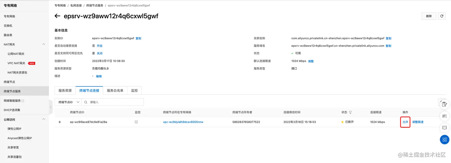
Task: Click endpoint ID ep-wz9i9ace87dc9e81a28a
Action: click(89, 122)
